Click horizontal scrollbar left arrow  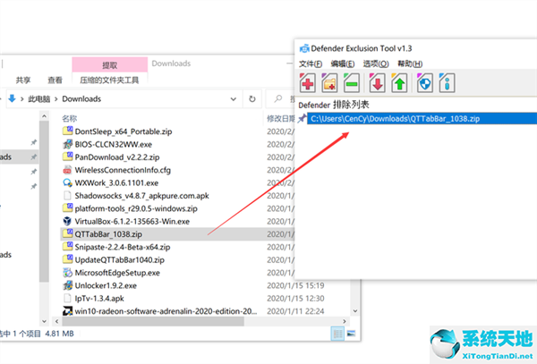[57, 321]
